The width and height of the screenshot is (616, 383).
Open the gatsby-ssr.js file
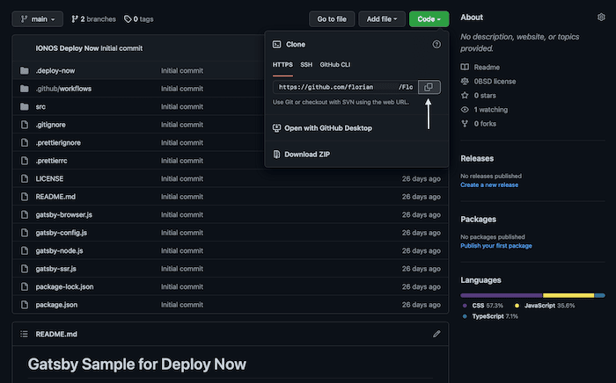coord(55,269)
